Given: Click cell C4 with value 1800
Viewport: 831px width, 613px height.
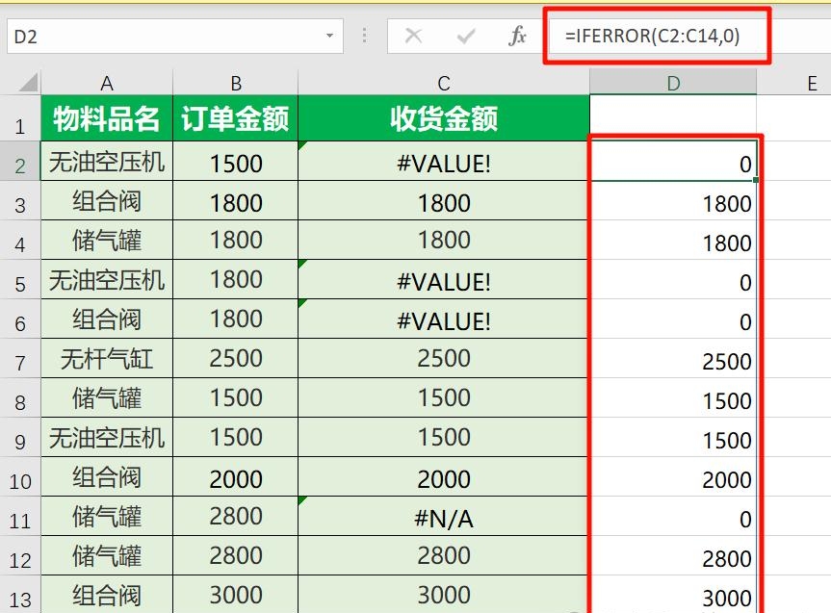Looking at the screenshot, I should pyautogui.click(x=444, y=240).
